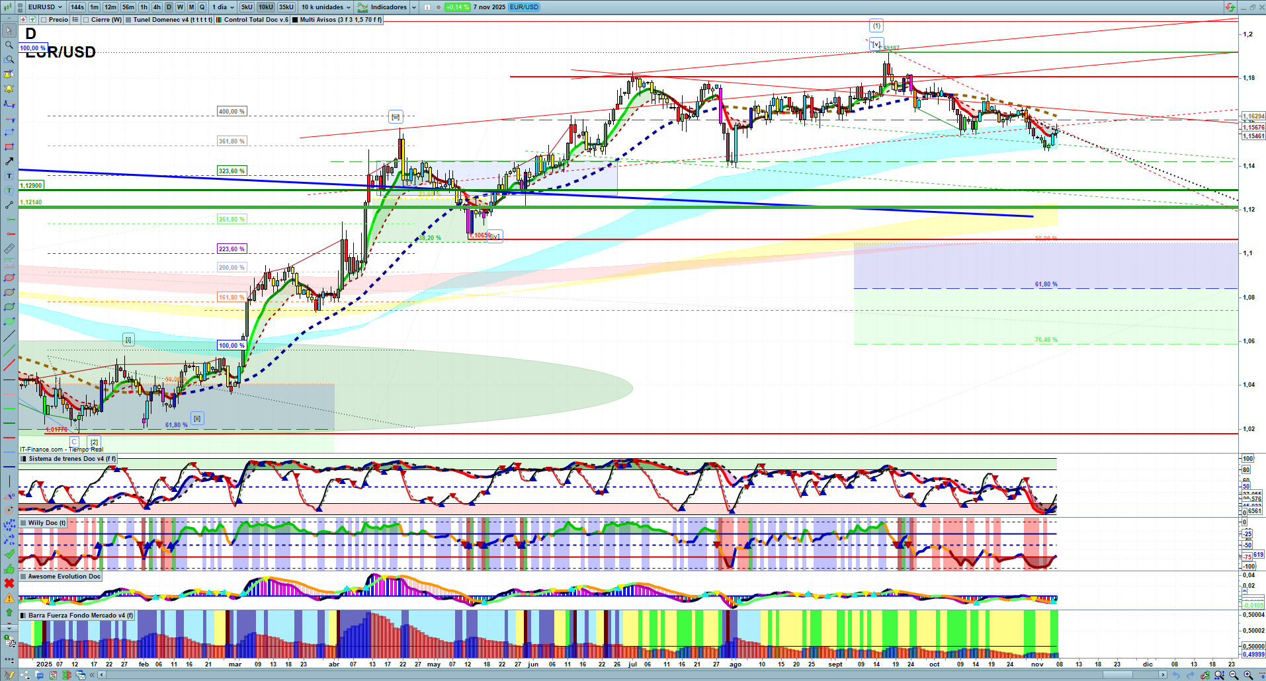Select the red ellipse drawing tool
1266x681 pixels.
9,278
